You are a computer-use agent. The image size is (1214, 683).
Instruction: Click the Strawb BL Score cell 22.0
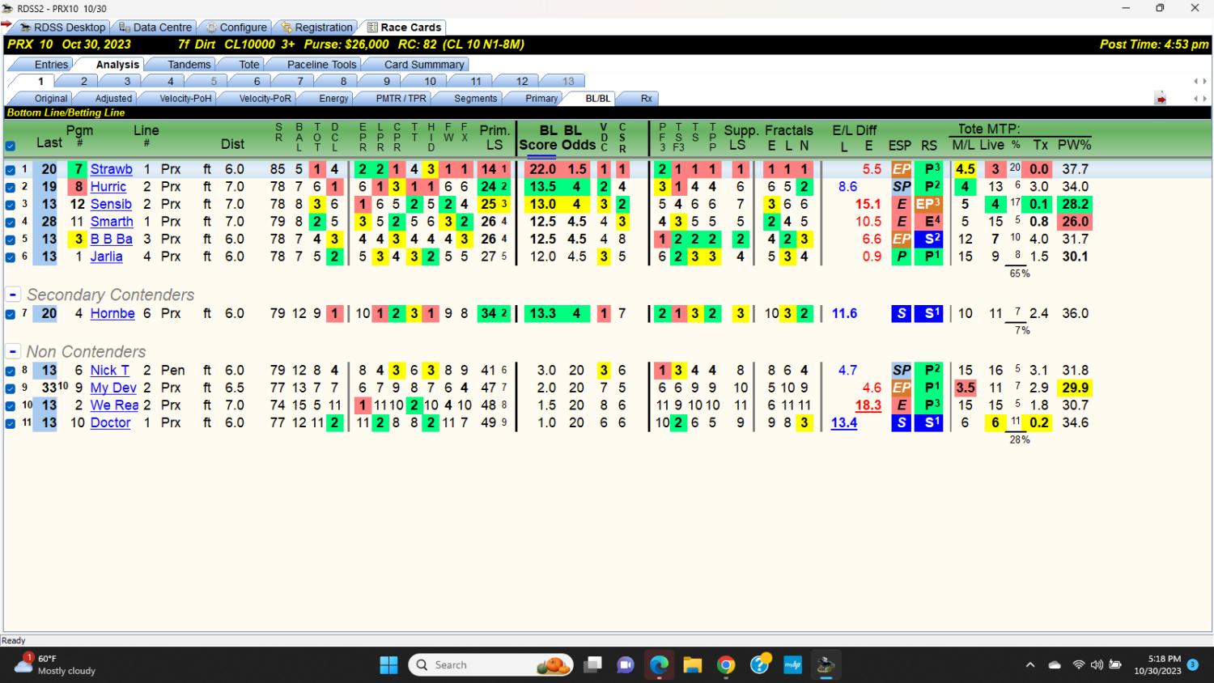point(542,169)
